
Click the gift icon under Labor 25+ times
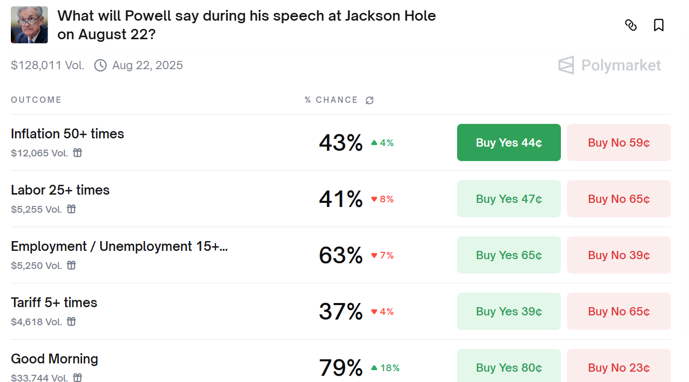click(72, 209)
